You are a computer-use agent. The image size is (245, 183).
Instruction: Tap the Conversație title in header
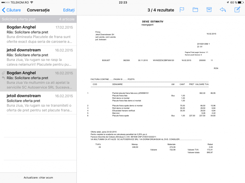38,10
